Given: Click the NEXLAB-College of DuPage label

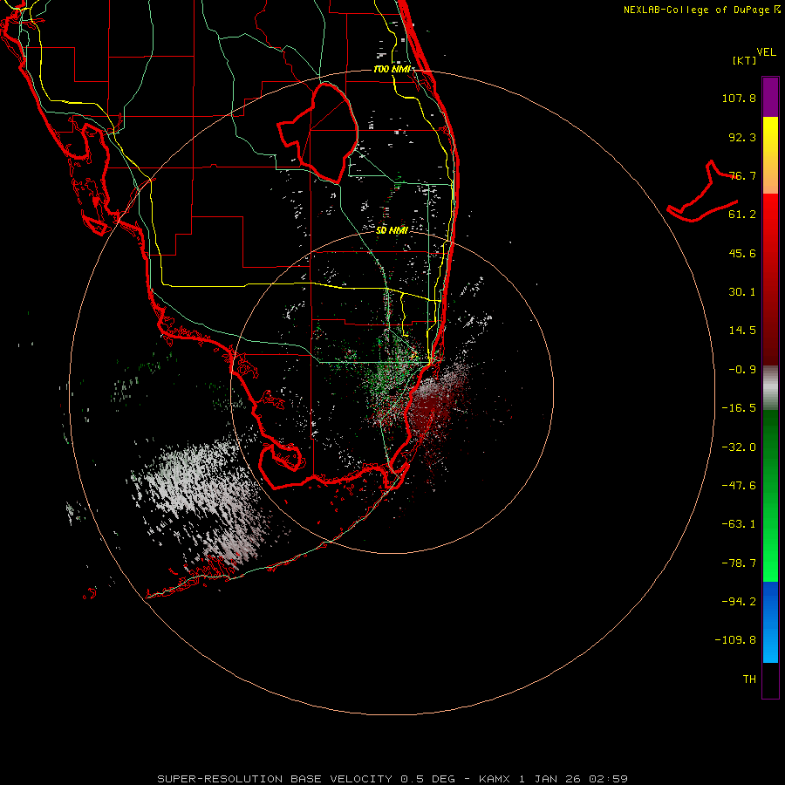Looking at the screenshot, I should click(x=701, y=10).
